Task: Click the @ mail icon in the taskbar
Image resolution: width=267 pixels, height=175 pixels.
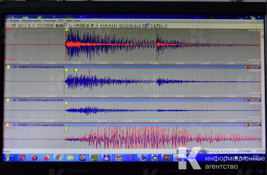Action: 82,157
